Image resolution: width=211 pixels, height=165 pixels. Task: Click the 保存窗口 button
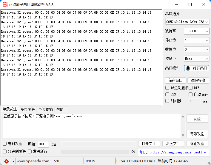pos(175,81)
